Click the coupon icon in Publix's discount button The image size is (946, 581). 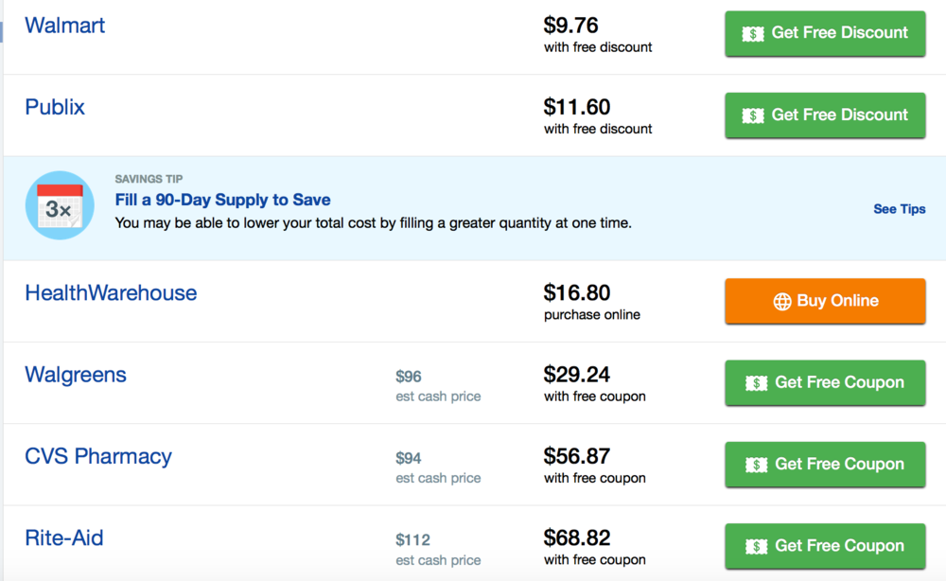click(x=753, y=115)
